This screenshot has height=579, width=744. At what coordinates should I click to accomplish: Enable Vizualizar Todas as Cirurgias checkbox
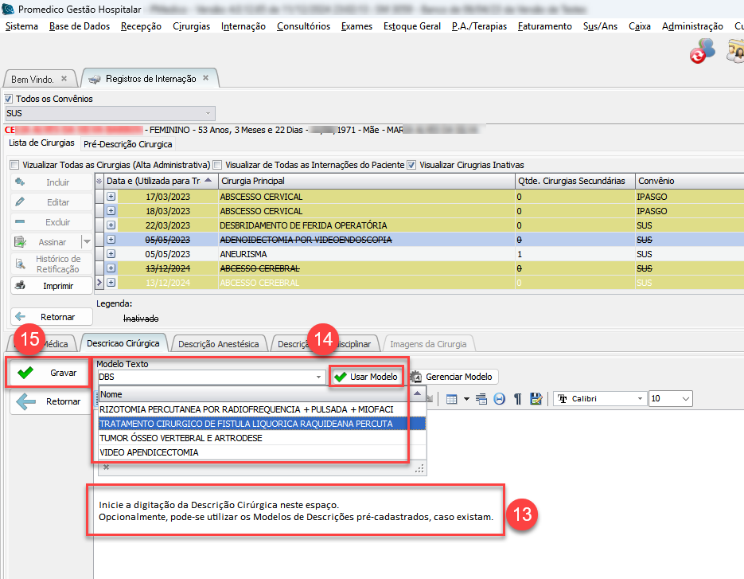(14, 165)
